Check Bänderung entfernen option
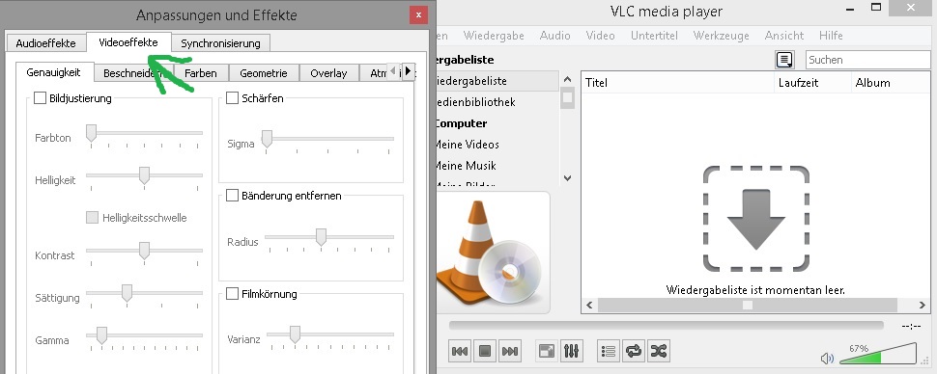This screenshot has width=937, height=374. click(233, 196)
